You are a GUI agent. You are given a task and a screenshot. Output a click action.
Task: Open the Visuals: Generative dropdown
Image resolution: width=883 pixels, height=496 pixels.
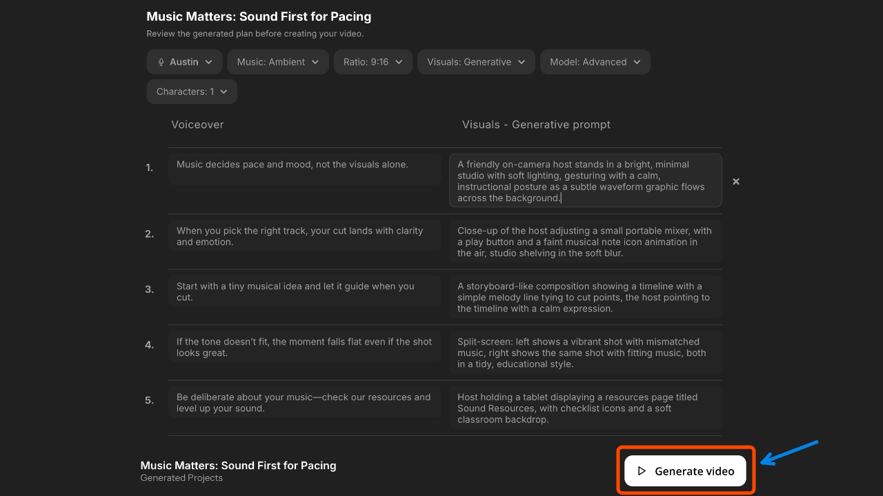click(476, 62)
